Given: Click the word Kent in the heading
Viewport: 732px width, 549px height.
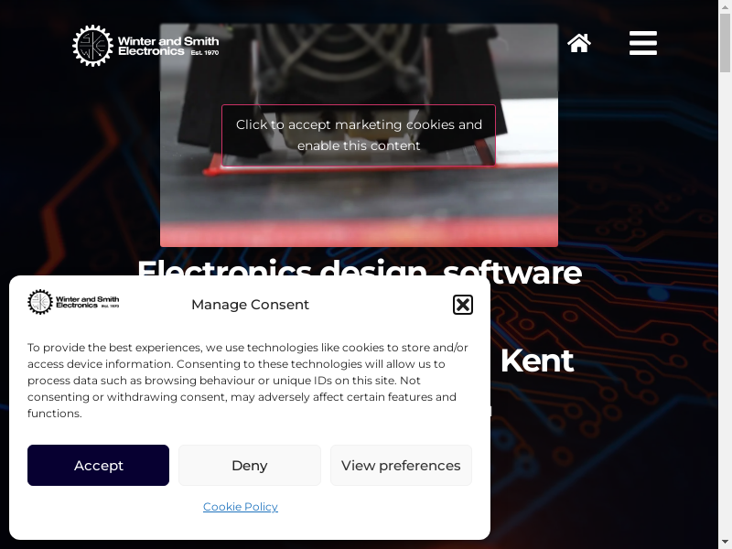Looking at the screenshot, I should 537,361.
